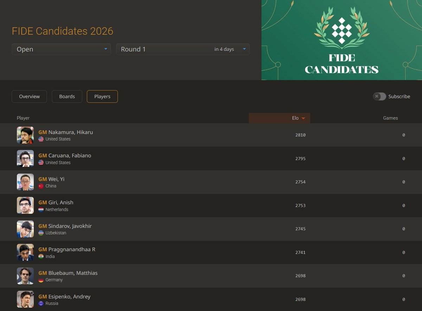Click Esipenko's Games count 0

coord(404,299)
